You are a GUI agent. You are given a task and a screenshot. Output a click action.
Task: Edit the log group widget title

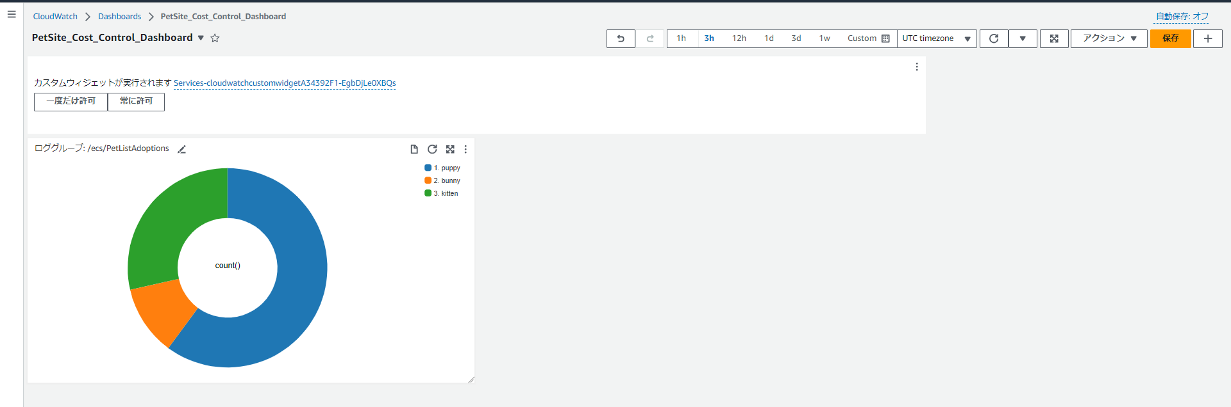[x=182, y=149]
